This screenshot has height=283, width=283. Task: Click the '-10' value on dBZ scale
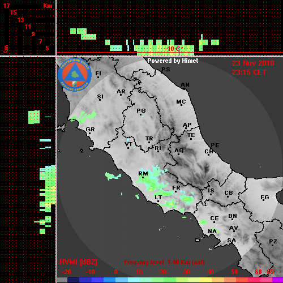[90, 272]
